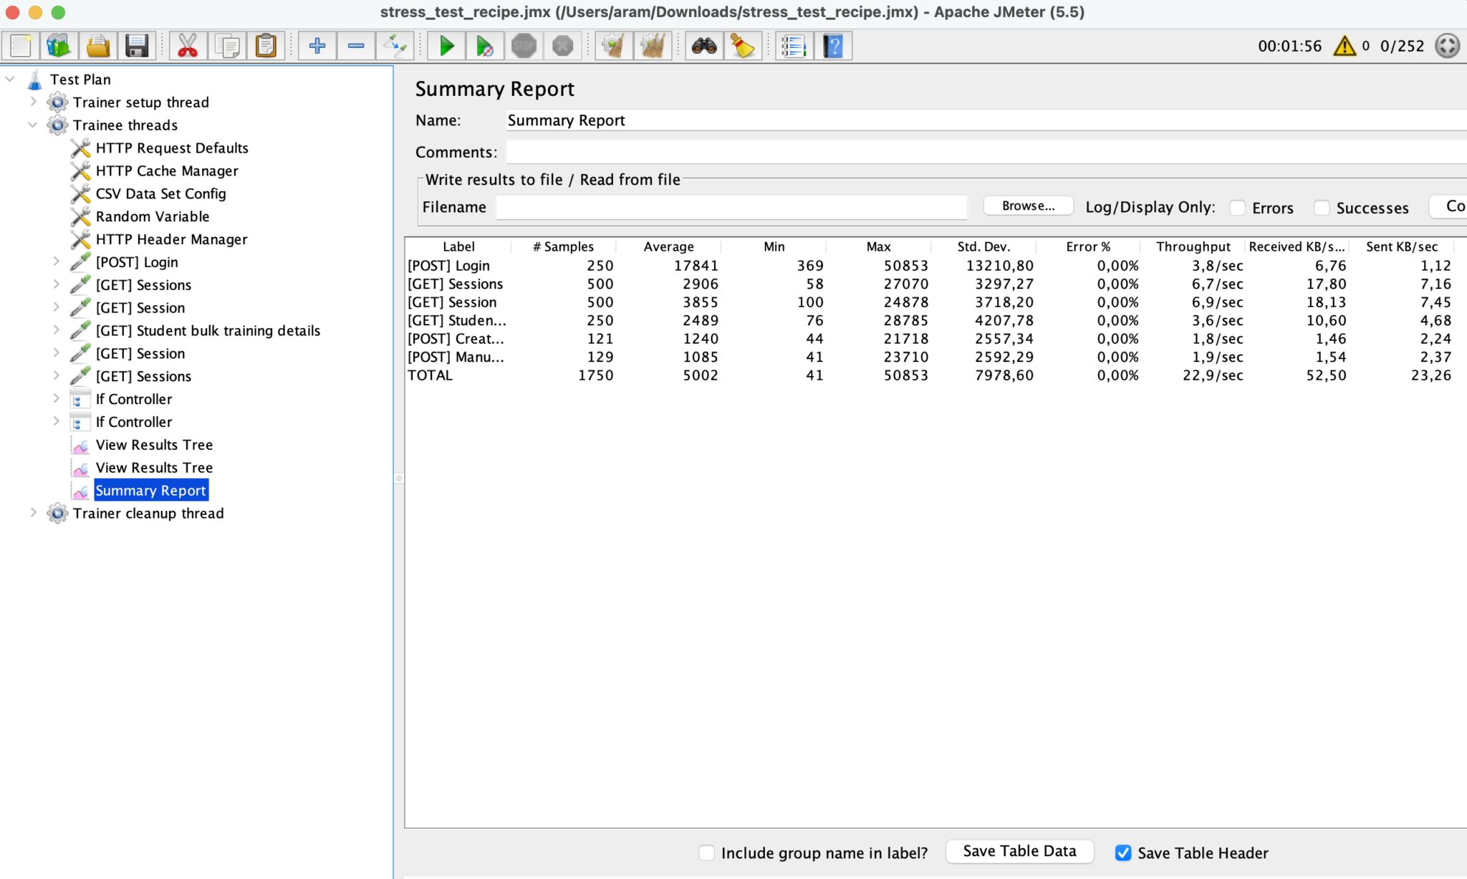Select the HTTP Cache Manager tree item
Screen dimensions: 1467x879
[x=167, y=170]
